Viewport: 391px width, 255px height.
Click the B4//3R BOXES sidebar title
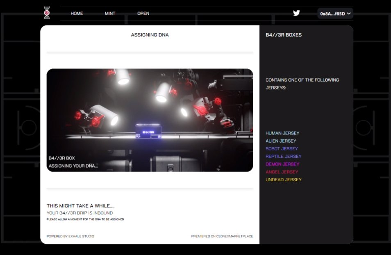(284, 35)
